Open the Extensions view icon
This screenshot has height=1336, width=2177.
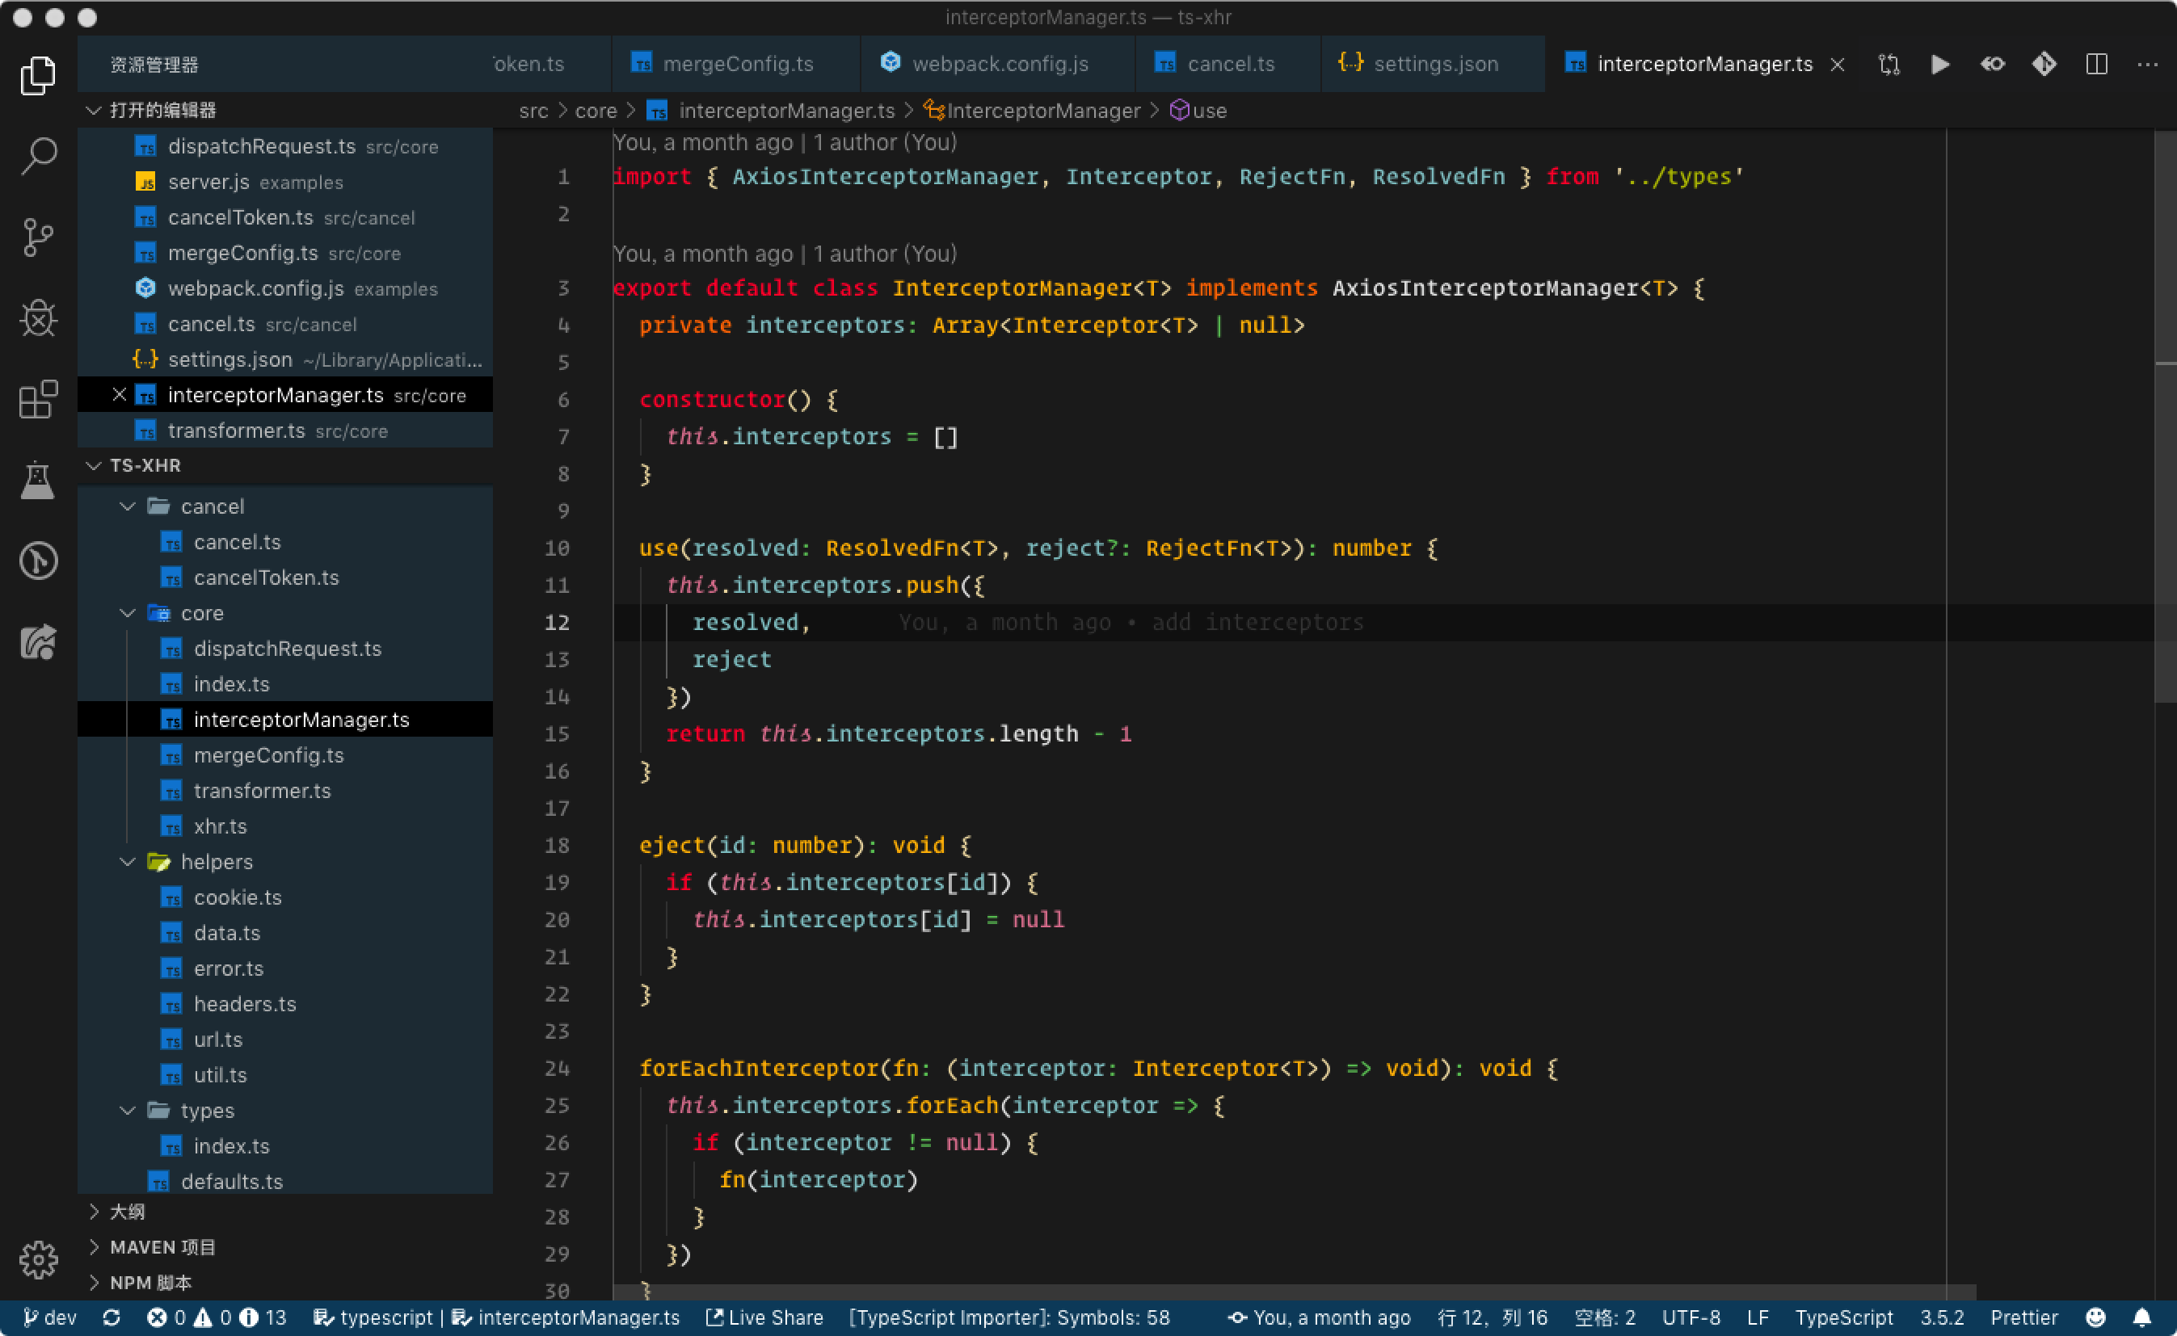(x=39, y=399)
